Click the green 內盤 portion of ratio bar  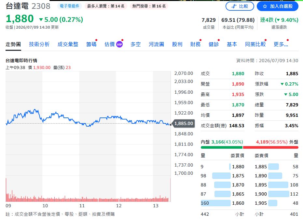(221, 147)
